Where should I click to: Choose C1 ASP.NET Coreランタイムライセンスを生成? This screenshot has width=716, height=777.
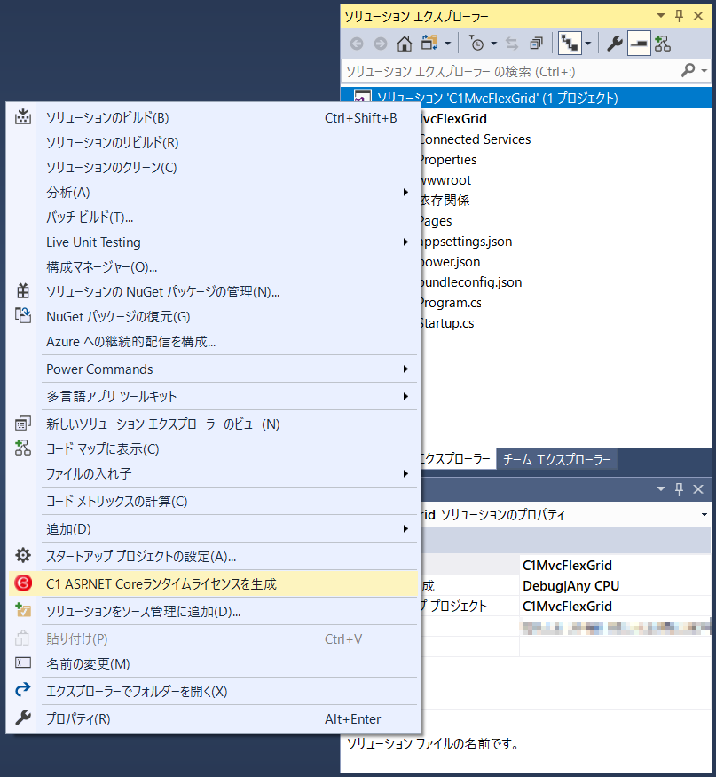click(x=213, y=583)
